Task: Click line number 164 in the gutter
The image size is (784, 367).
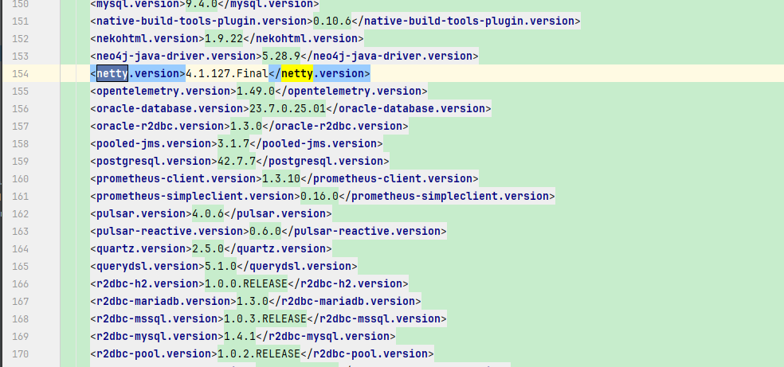Action: click(20, 248)
